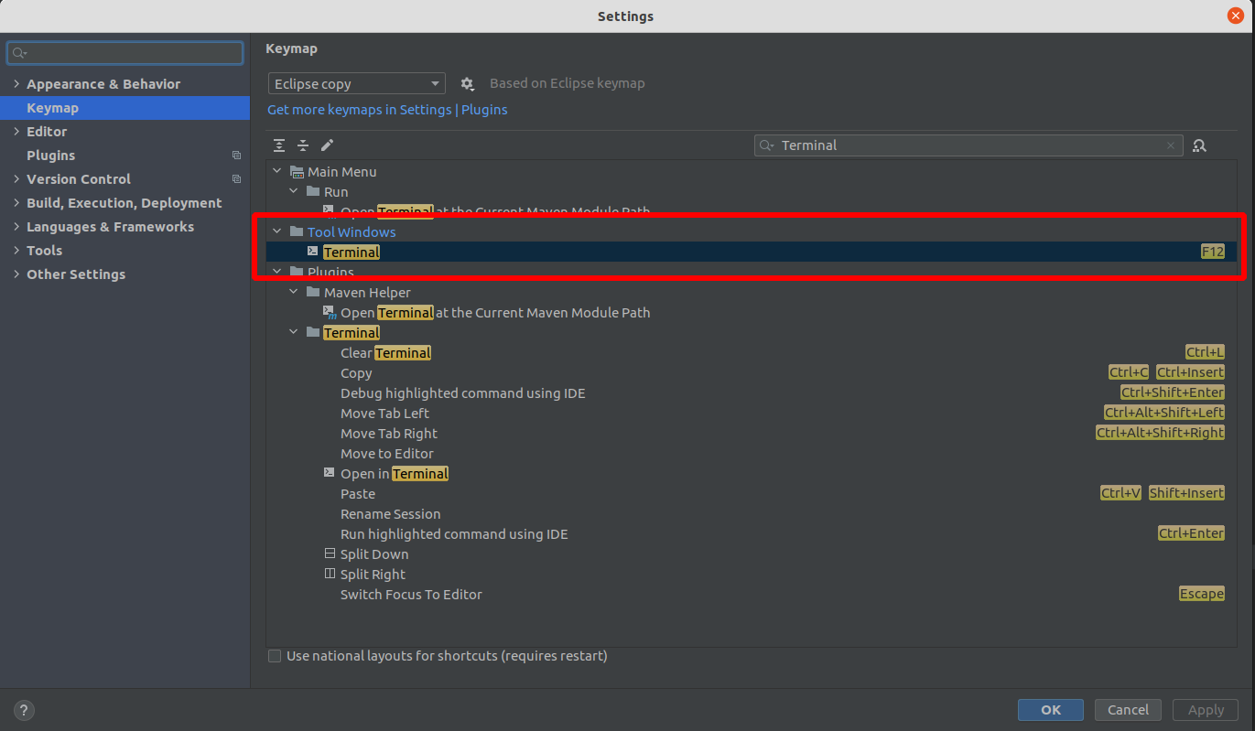Select the Clear Terminal action row
1255x731 pixels.
point(385,353)
